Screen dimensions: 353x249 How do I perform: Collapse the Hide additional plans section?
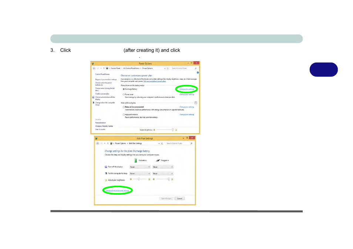pos(196,103)
